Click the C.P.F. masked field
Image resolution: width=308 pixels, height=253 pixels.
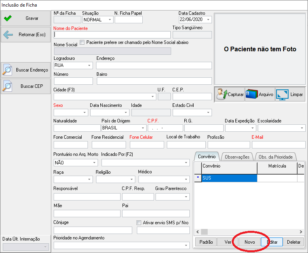[165, 128]
